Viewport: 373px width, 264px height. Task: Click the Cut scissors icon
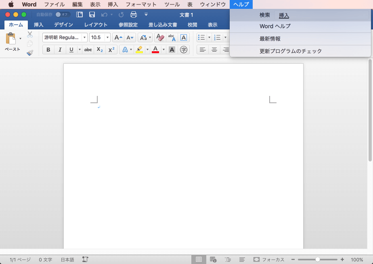[x=30, y=35]
